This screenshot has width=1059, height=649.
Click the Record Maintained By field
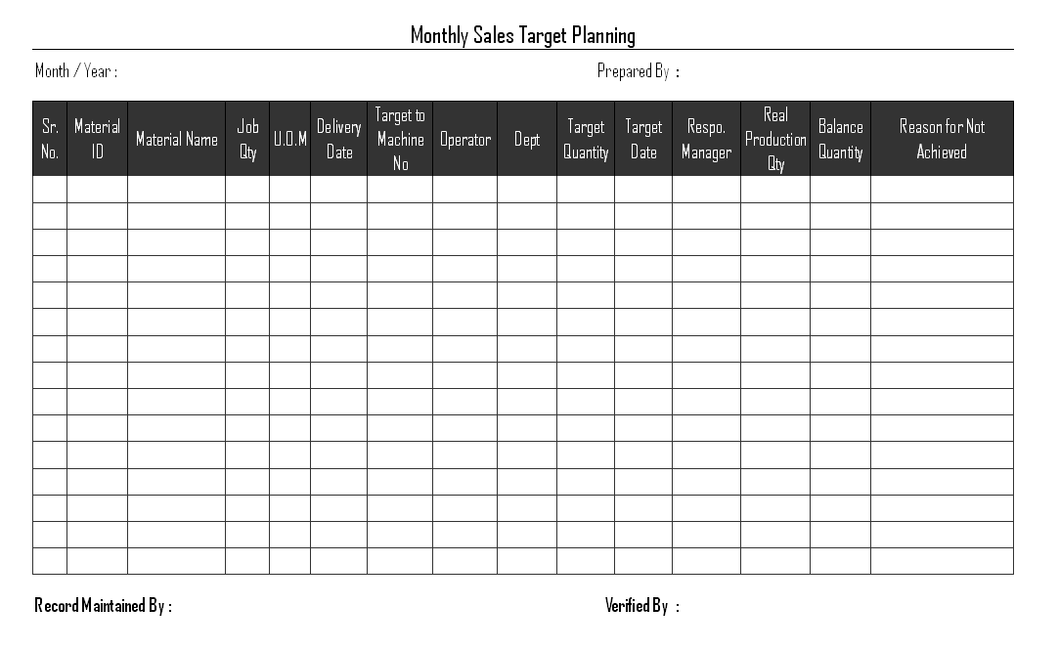104,605
